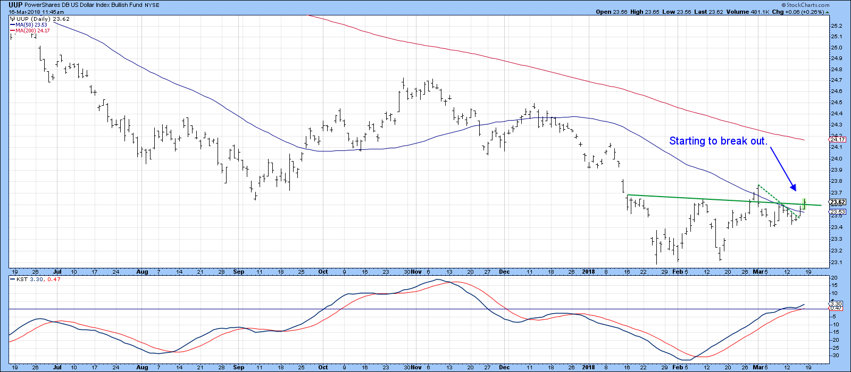Click the 25.2 price axis label
This screenshot has height=372, width=851.
point(837,26)
